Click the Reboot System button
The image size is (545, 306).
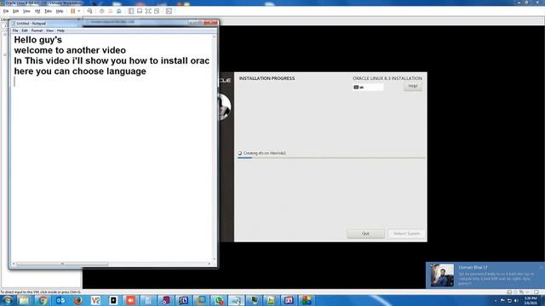click(406, 234)
